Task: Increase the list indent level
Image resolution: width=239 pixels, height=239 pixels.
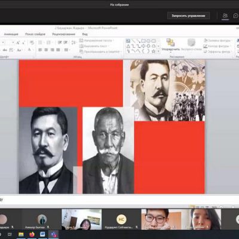Action: coord(66,42)
